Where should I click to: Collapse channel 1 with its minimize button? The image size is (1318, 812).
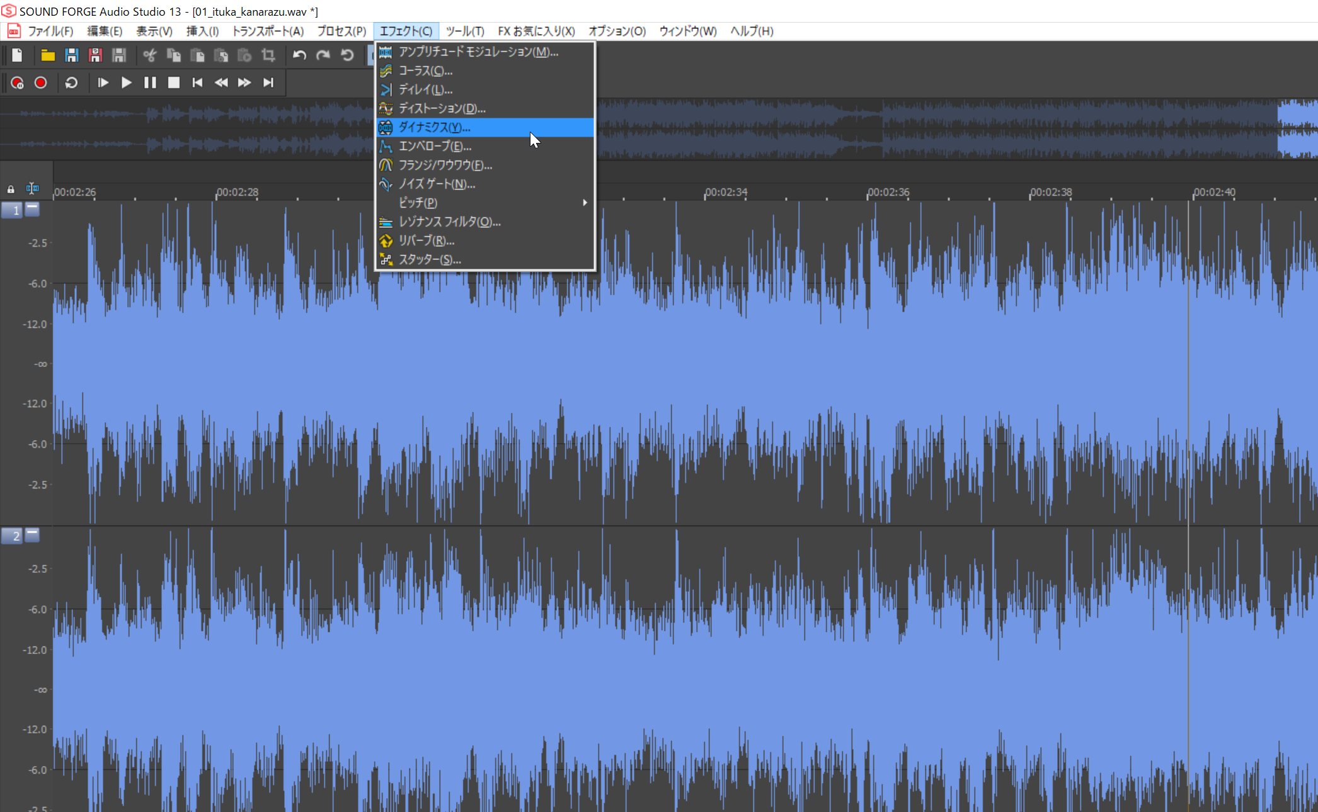(x=32, y=209)
